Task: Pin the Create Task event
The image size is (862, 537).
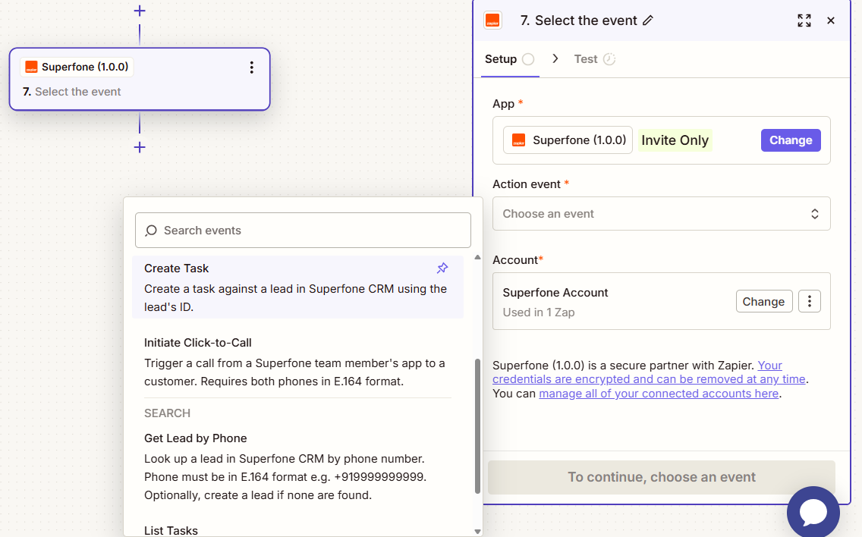Action: (x=442, y=268)
